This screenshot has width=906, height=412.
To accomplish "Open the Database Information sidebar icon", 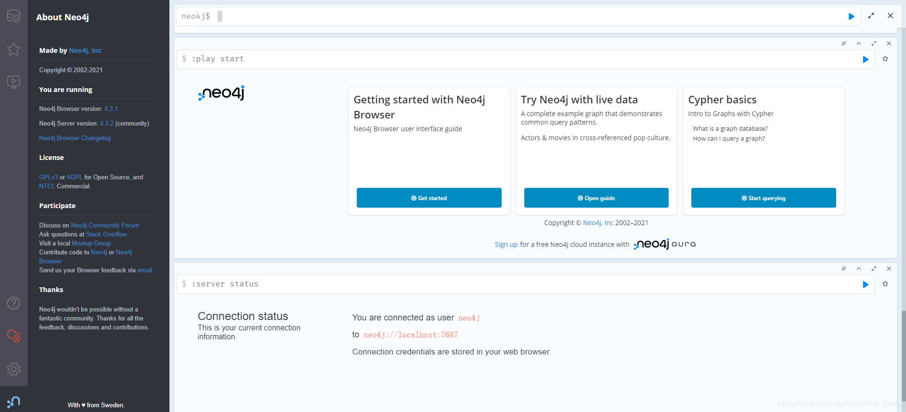I will 14,16.
